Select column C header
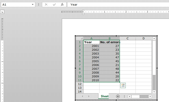The width and height of the screenshot is (169, 102). [x=128, y=39]
